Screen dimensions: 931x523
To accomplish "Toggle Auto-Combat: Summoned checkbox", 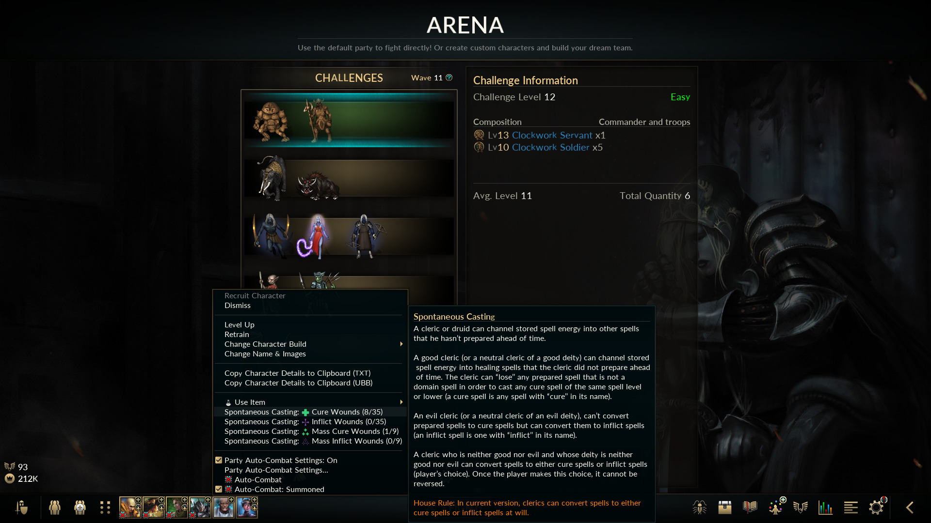I will [x=219, y=489].
